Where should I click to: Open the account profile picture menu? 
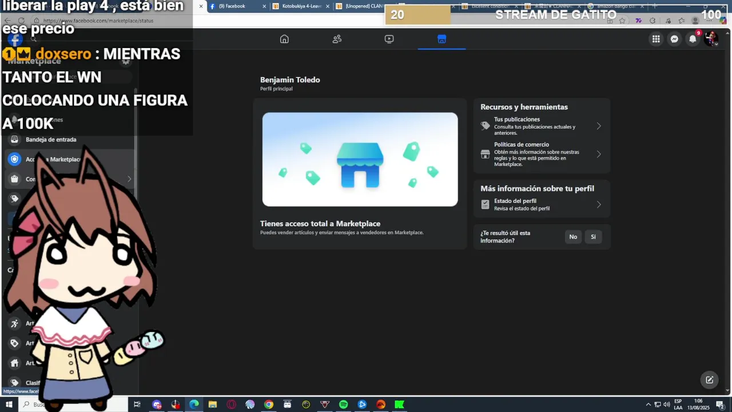[x=711, y=39]
